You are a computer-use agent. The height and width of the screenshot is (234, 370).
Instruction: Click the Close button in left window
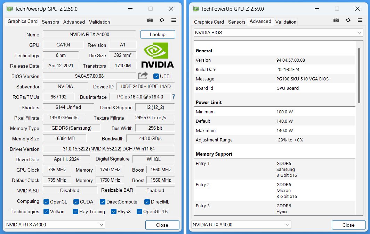162,225
